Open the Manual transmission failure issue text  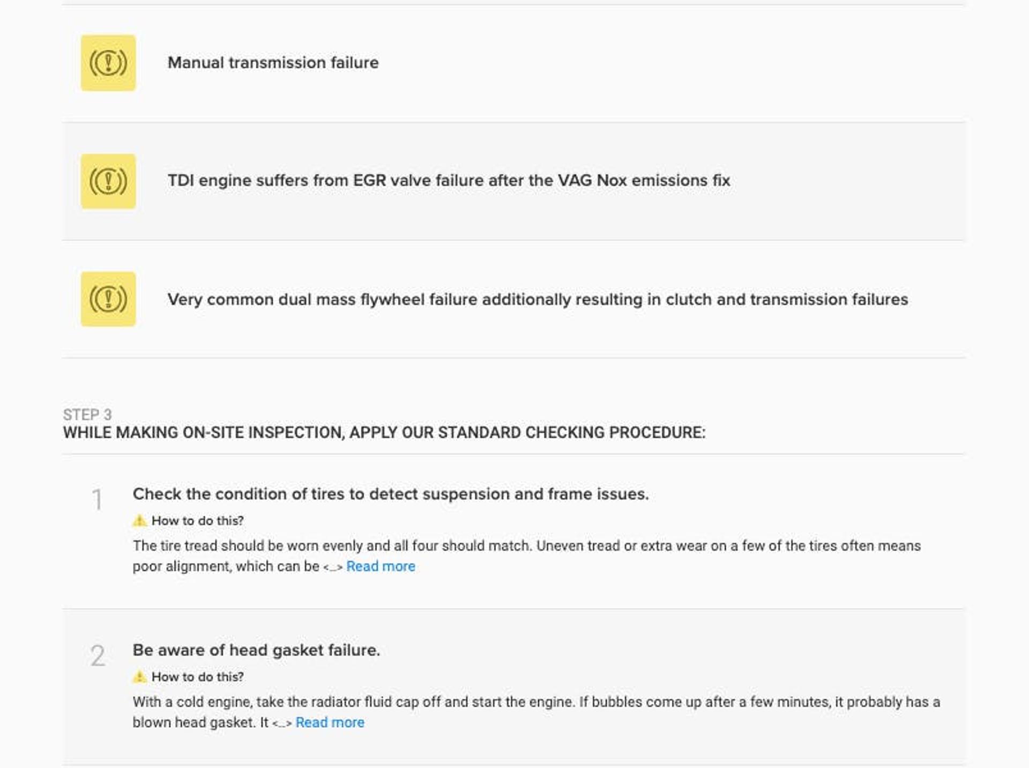(273, 63)
